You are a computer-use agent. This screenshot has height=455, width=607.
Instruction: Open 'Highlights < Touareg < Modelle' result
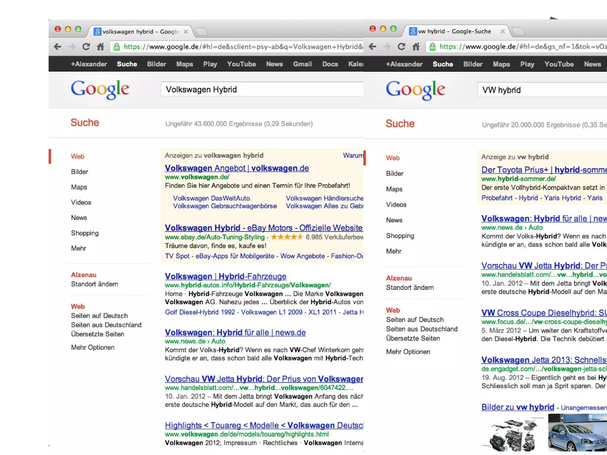(264, 425)
